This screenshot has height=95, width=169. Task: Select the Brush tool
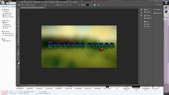18,28
